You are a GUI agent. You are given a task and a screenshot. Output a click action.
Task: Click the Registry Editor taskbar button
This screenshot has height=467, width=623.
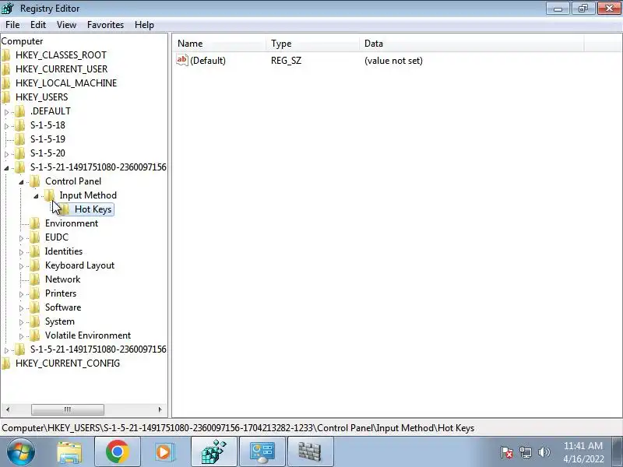point(213,451)
